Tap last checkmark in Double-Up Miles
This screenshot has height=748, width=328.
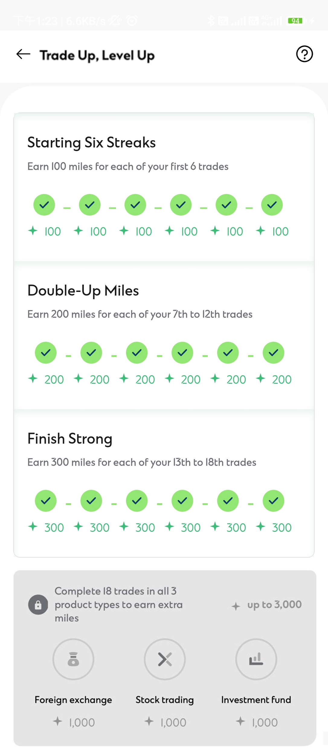(273, 353)
